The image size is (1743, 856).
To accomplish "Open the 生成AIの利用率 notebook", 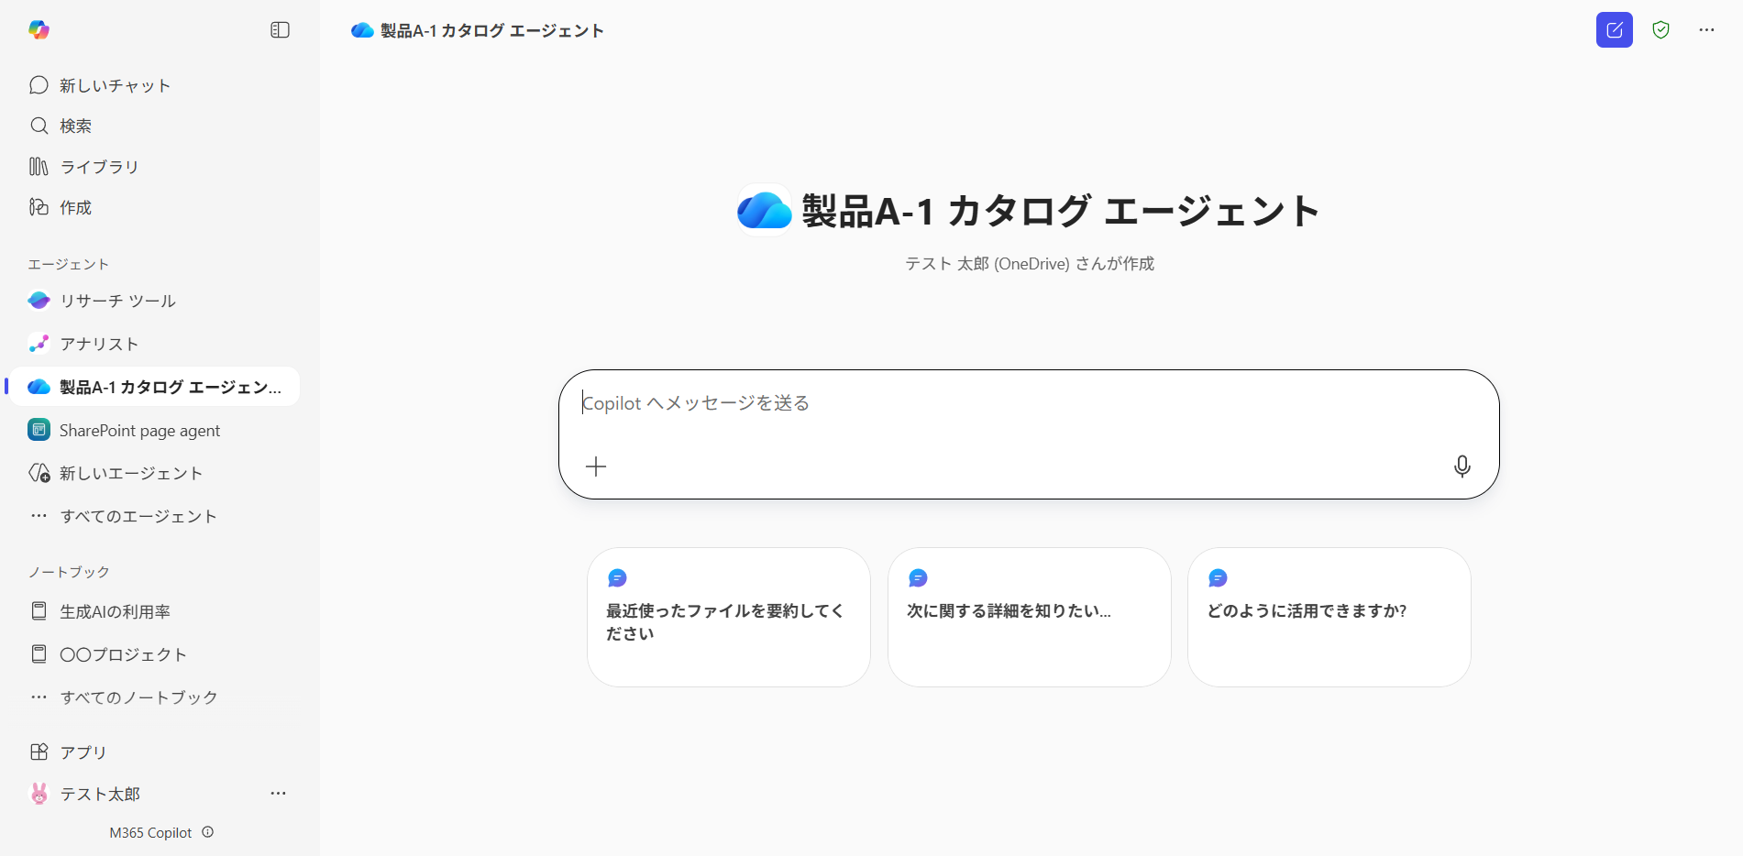I will [x=115, y=612].
